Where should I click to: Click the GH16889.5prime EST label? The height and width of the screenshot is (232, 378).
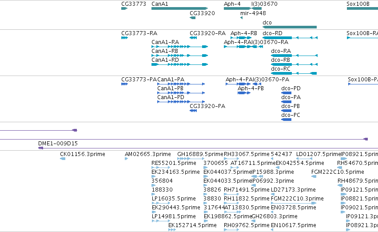tap(200, 154)
